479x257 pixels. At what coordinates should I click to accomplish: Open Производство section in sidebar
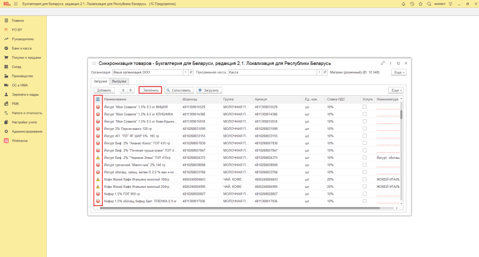pyautogui.click(x=23, y=76)
